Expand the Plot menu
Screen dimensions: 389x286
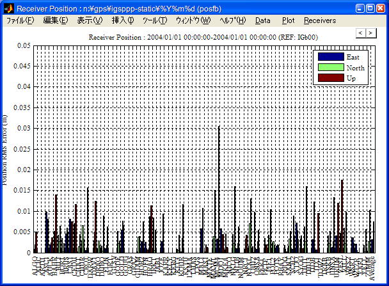(x=288, y=20)
